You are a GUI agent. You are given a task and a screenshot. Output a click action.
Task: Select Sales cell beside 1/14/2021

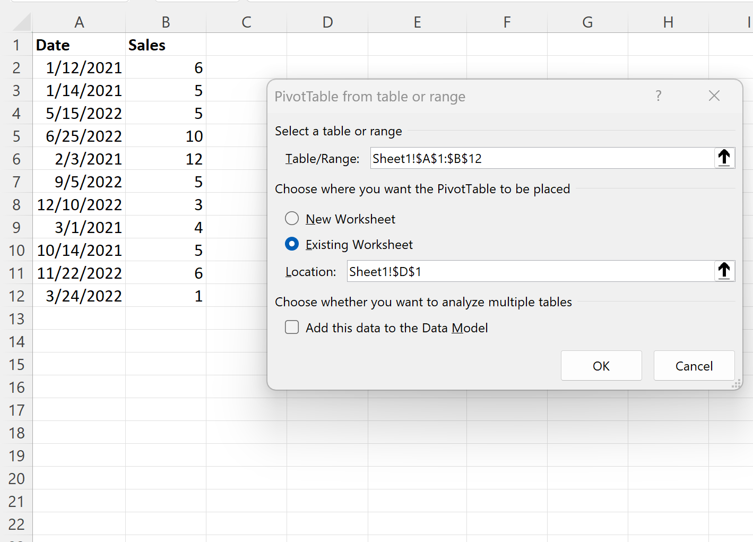pos(166,90)
